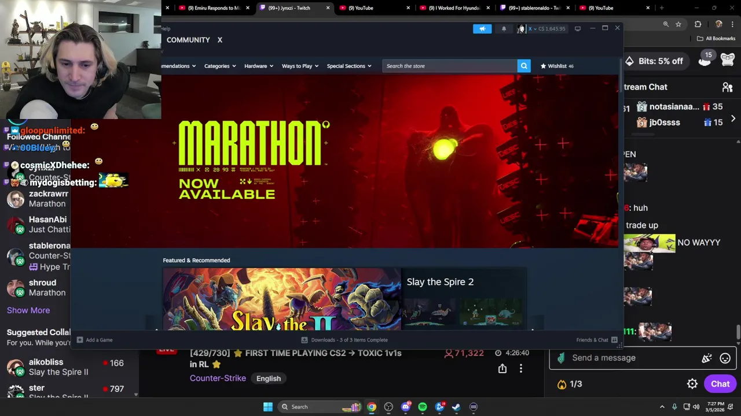The image size is (741, 416).
Task: Open new Chrome tab with plus
Action: pyautogui.click(x=661, y=8)
